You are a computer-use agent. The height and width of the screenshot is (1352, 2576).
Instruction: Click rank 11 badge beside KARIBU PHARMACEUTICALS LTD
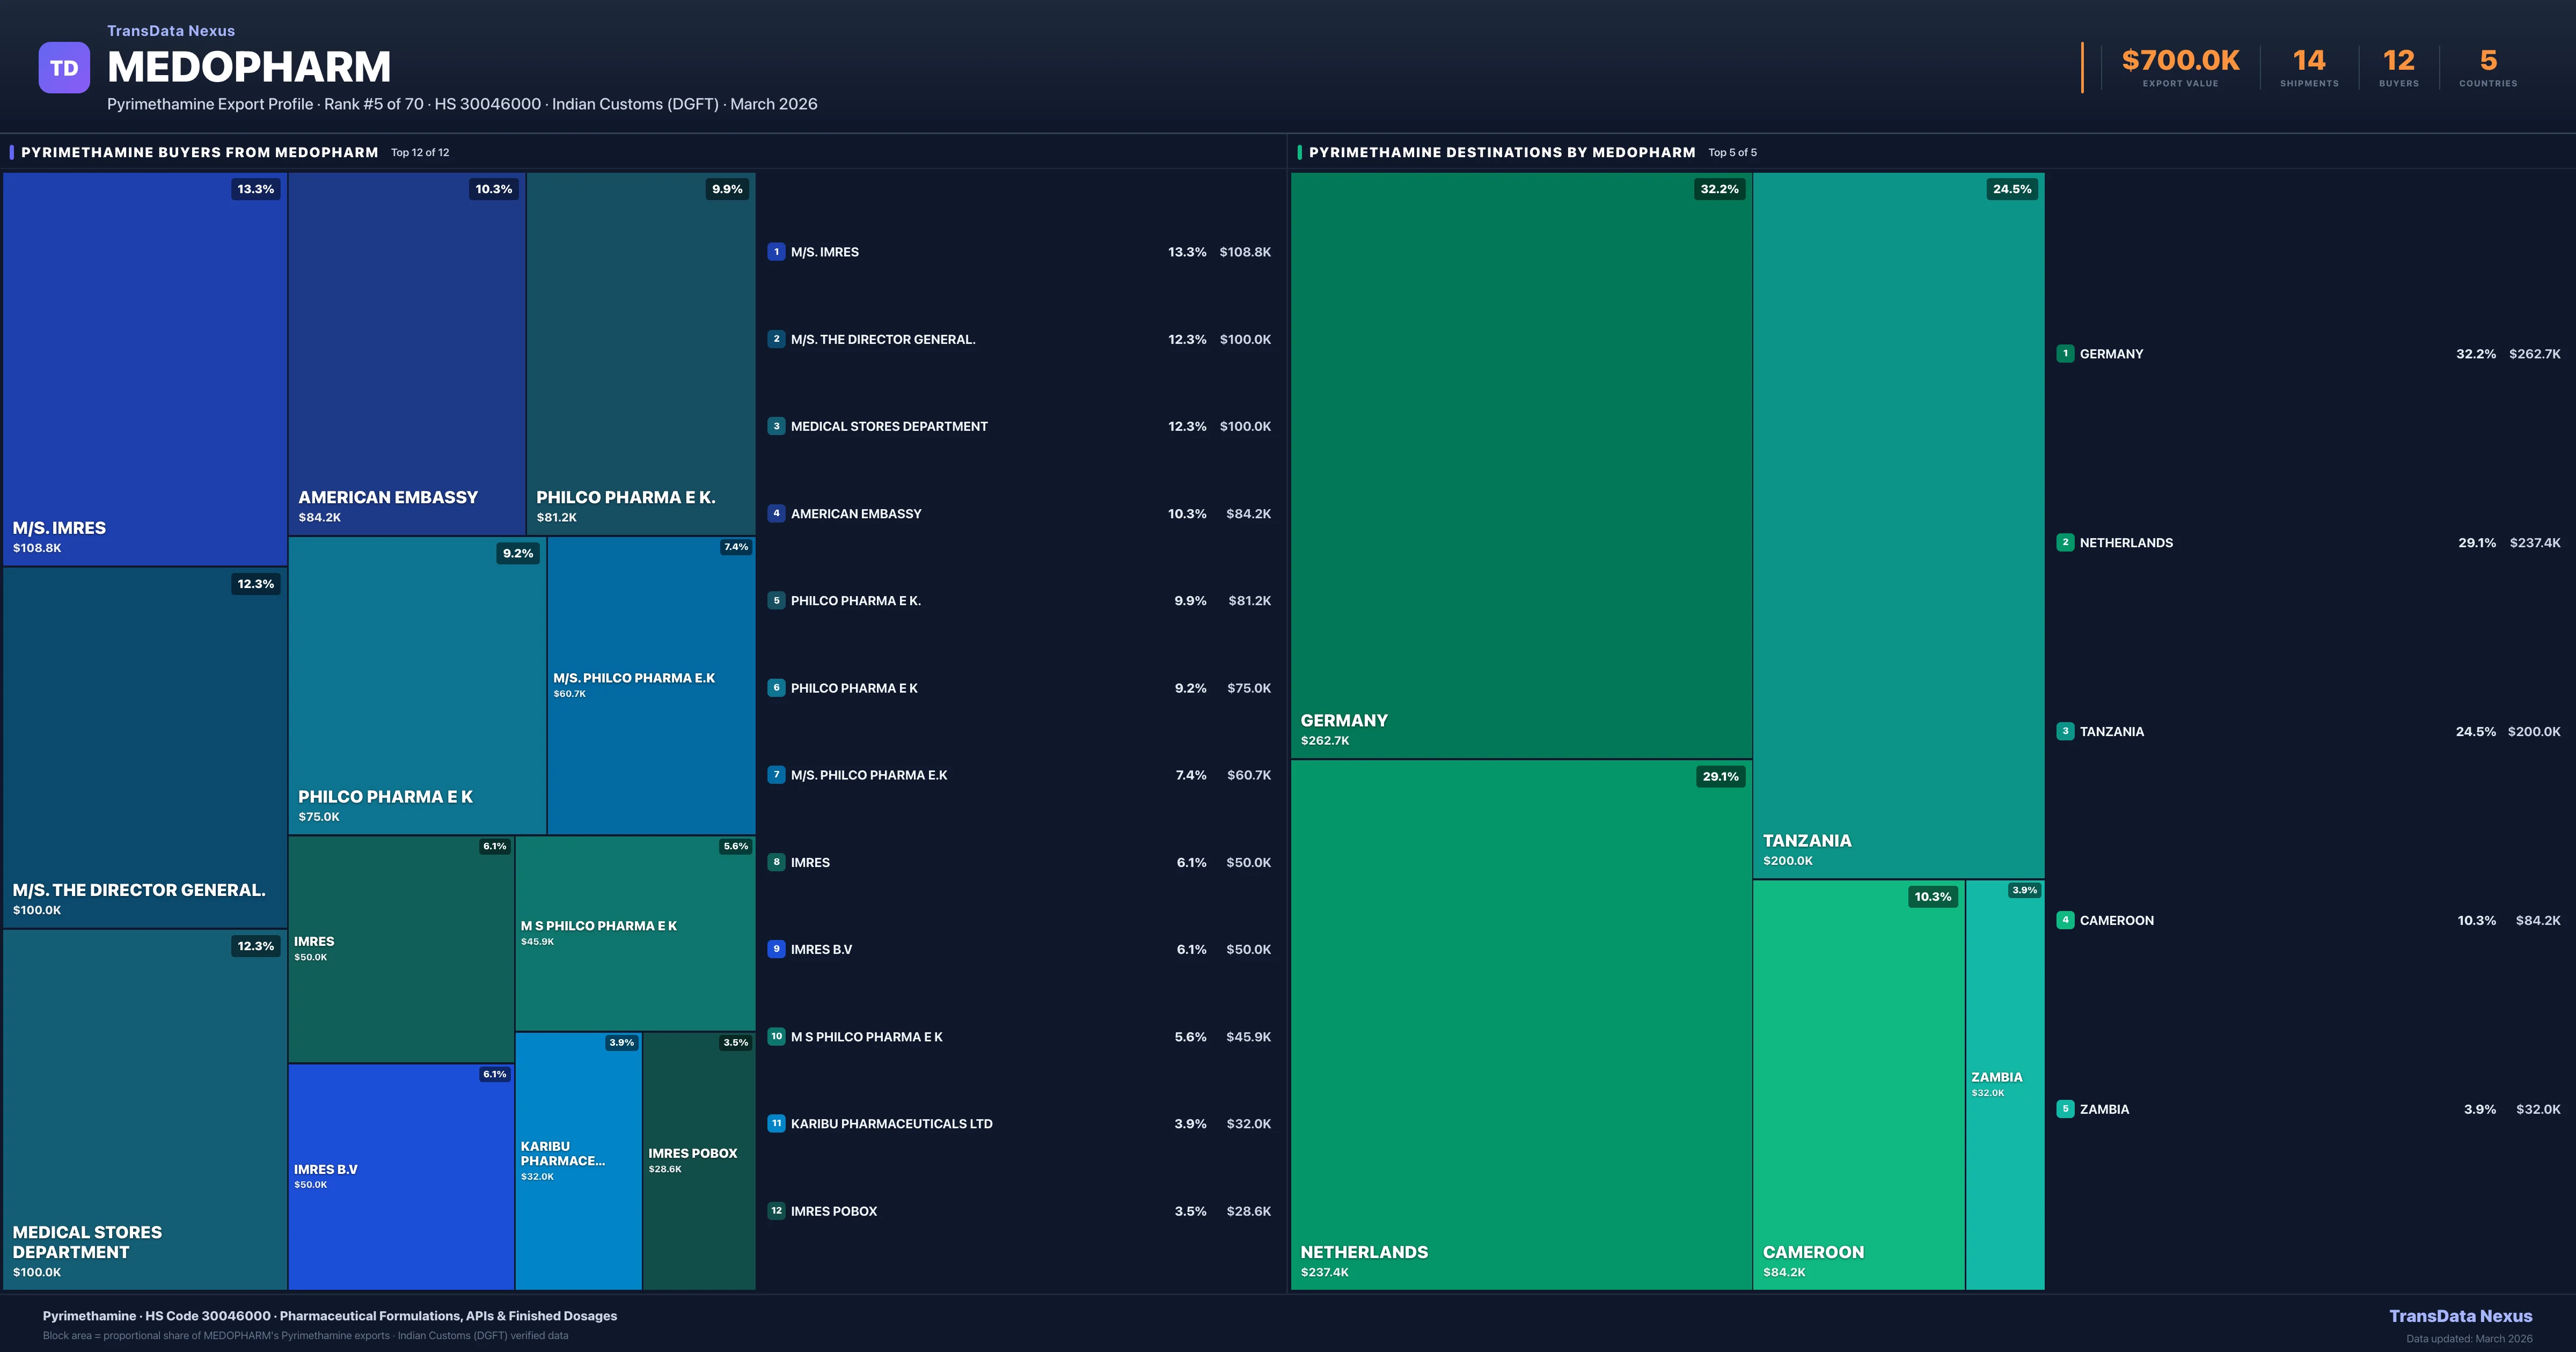[x=776, y=1123]
